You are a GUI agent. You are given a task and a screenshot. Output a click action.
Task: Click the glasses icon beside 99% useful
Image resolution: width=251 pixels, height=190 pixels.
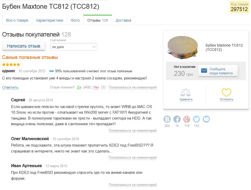pos(52,71)
